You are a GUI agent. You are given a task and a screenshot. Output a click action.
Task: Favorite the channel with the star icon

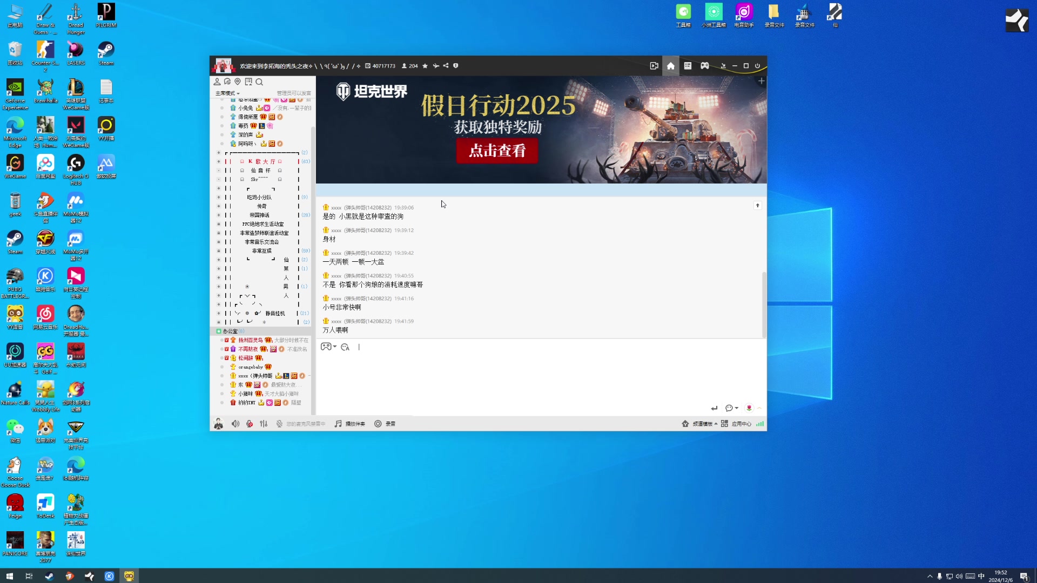coord(425,66)
